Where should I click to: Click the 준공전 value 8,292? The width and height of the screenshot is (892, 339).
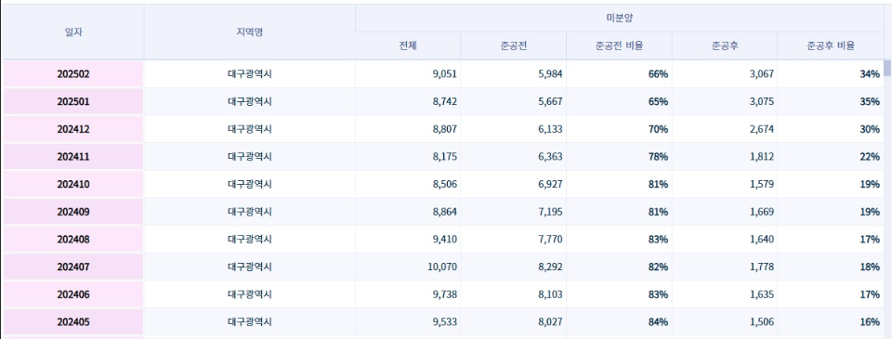click(x=550, y=267)
